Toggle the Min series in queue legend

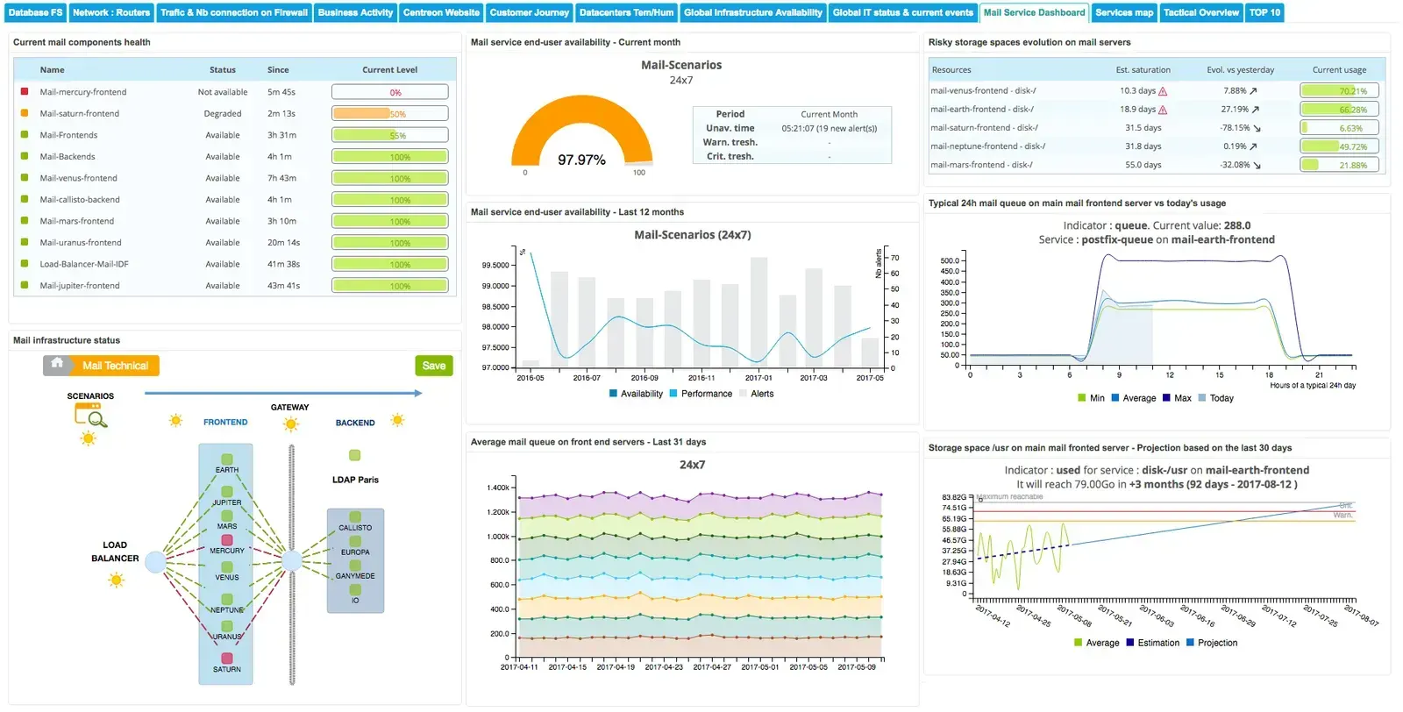[1091, 398]
